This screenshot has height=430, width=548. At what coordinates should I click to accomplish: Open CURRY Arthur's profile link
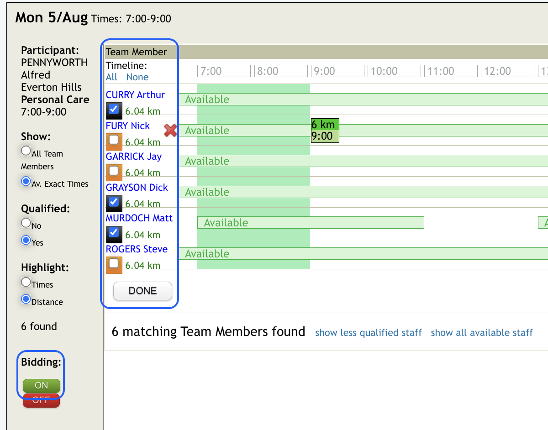tap(135, 95)
